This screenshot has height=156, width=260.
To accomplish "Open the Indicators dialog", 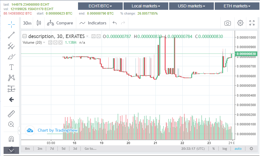I will point(93,23).
